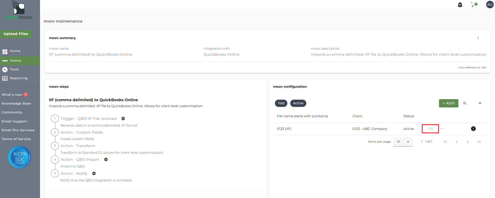The height and width of the screenshot is (198, 495).
Task: Click the moov definition id text
Action: point(472,68)
